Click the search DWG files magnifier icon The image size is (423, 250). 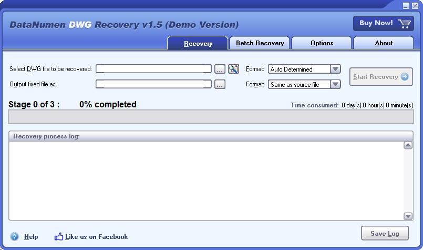pyautogui.click(x=233, y=69)
